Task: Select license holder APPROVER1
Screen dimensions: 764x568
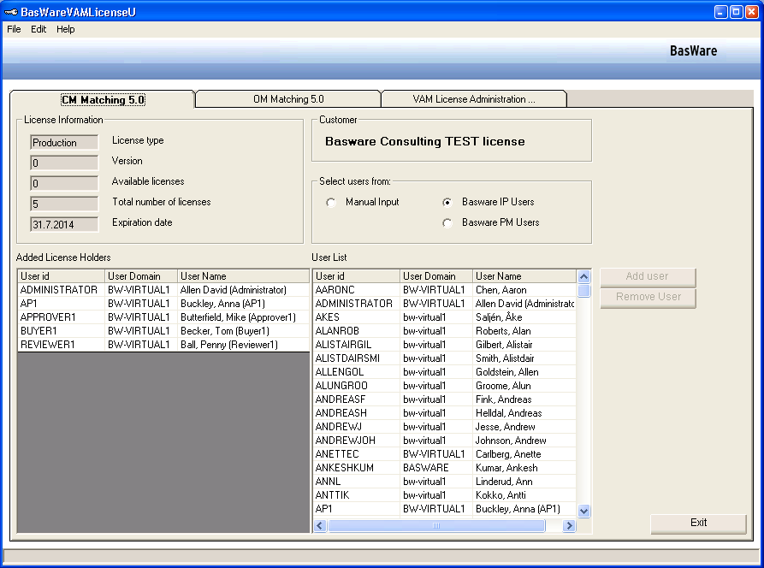Action: tap(163, 317)
